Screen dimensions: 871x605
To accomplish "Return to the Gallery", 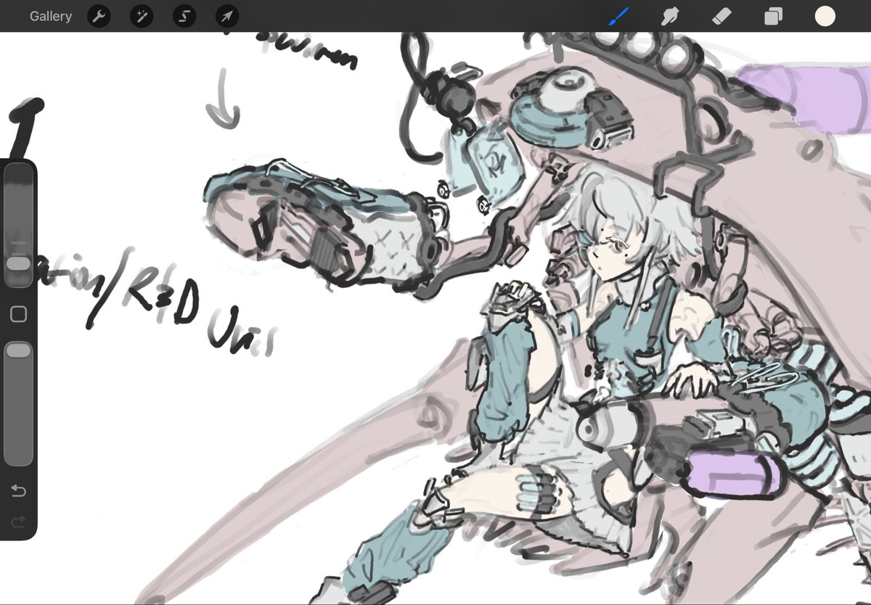I will 51,16.
